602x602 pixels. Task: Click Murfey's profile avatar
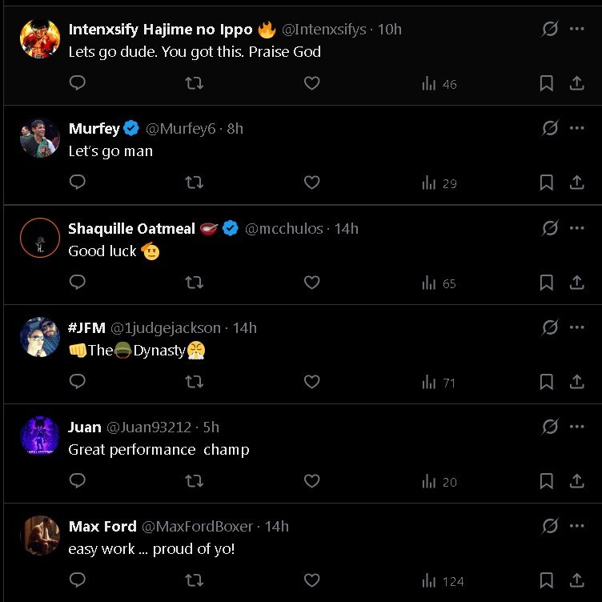click(40, 138)
